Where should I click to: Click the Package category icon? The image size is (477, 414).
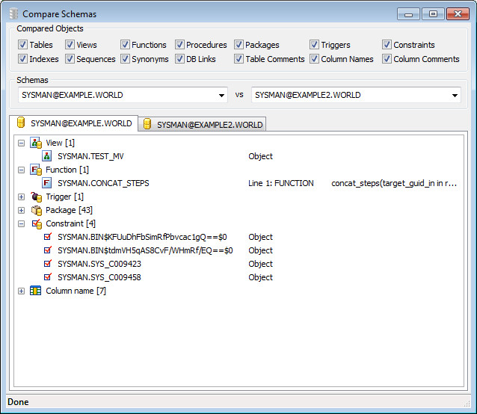[x=36, y=210]
